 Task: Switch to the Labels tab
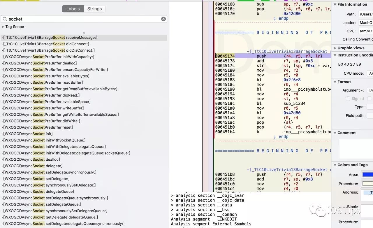[73, 9]
